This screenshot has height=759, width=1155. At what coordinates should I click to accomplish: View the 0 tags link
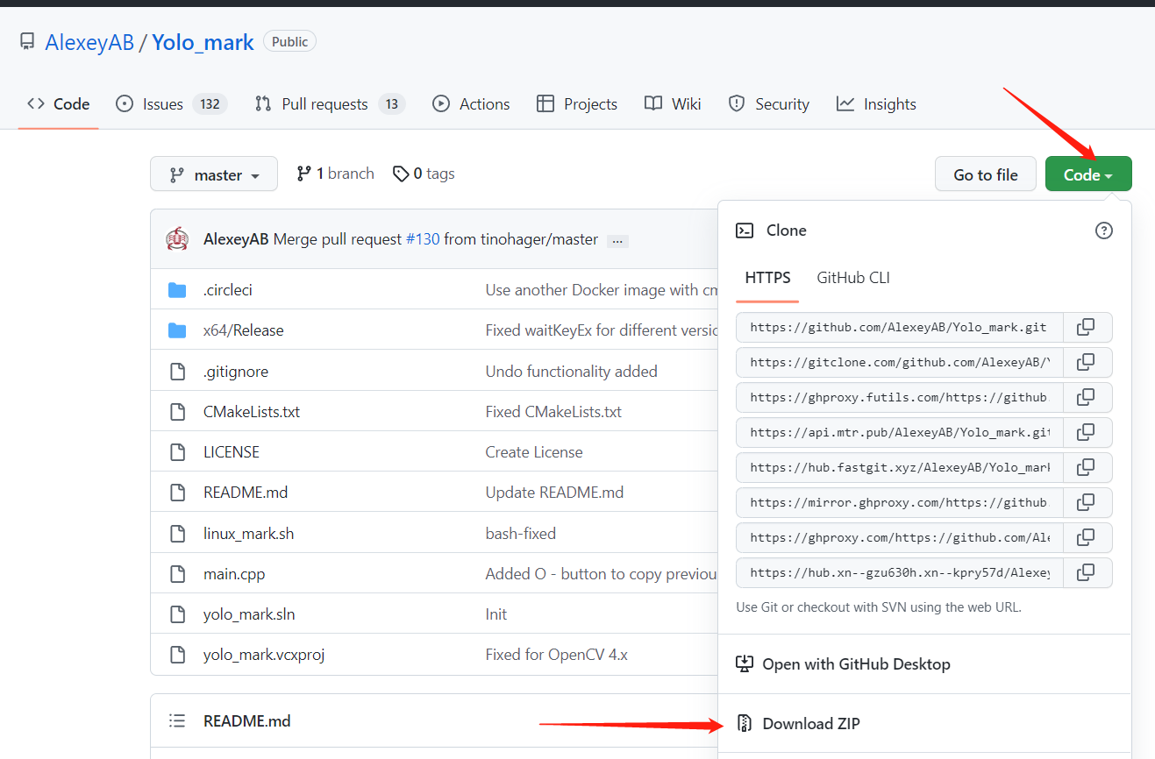click(x=424, y=174)
